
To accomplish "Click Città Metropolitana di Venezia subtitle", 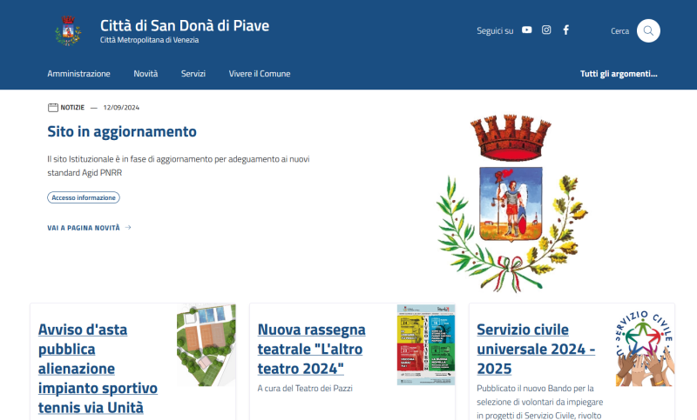I will [149, 40].
